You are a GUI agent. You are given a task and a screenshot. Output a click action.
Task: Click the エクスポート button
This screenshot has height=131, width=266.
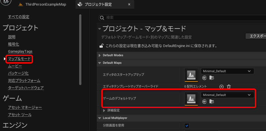[x=256, y=36]
